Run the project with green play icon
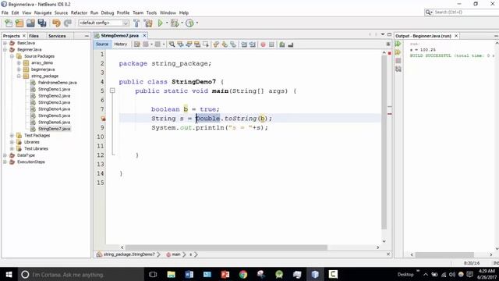Viewport: 499px width, 281px height. point(161,23)
